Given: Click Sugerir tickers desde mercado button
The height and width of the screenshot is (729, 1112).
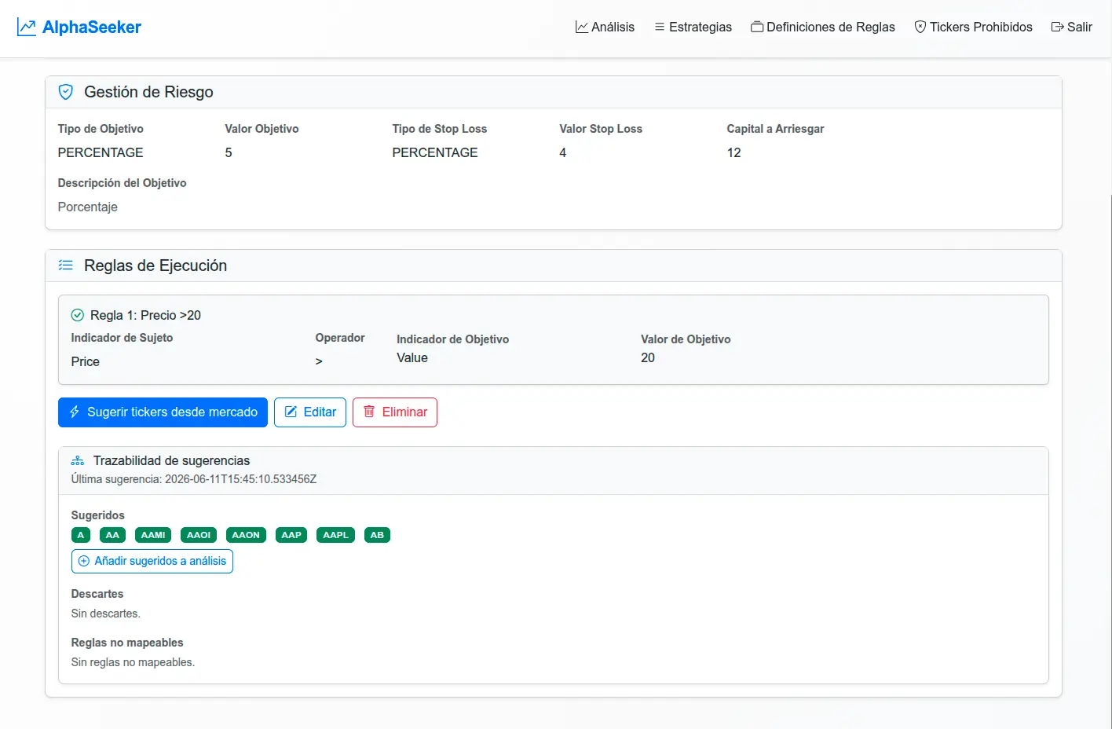Looking at the screenshot, I should pos(163,412).
